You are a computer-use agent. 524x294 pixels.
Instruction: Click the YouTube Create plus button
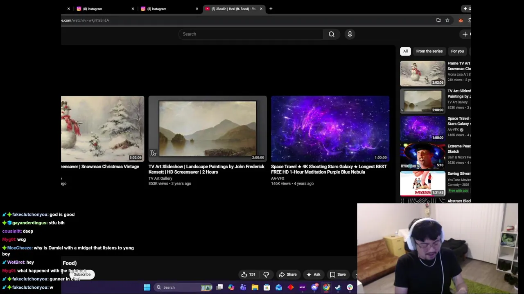click(466, 34)
